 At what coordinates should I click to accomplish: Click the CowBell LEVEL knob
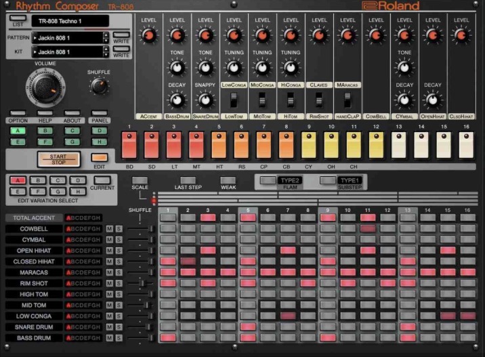click(376, 35)
